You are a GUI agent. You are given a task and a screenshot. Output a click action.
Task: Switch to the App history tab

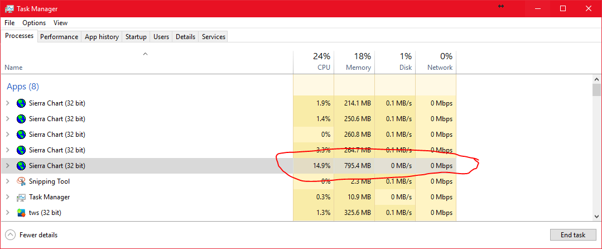click(x=102, y=37)
